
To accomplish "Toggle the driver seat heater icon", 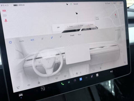I will (18, 88).
